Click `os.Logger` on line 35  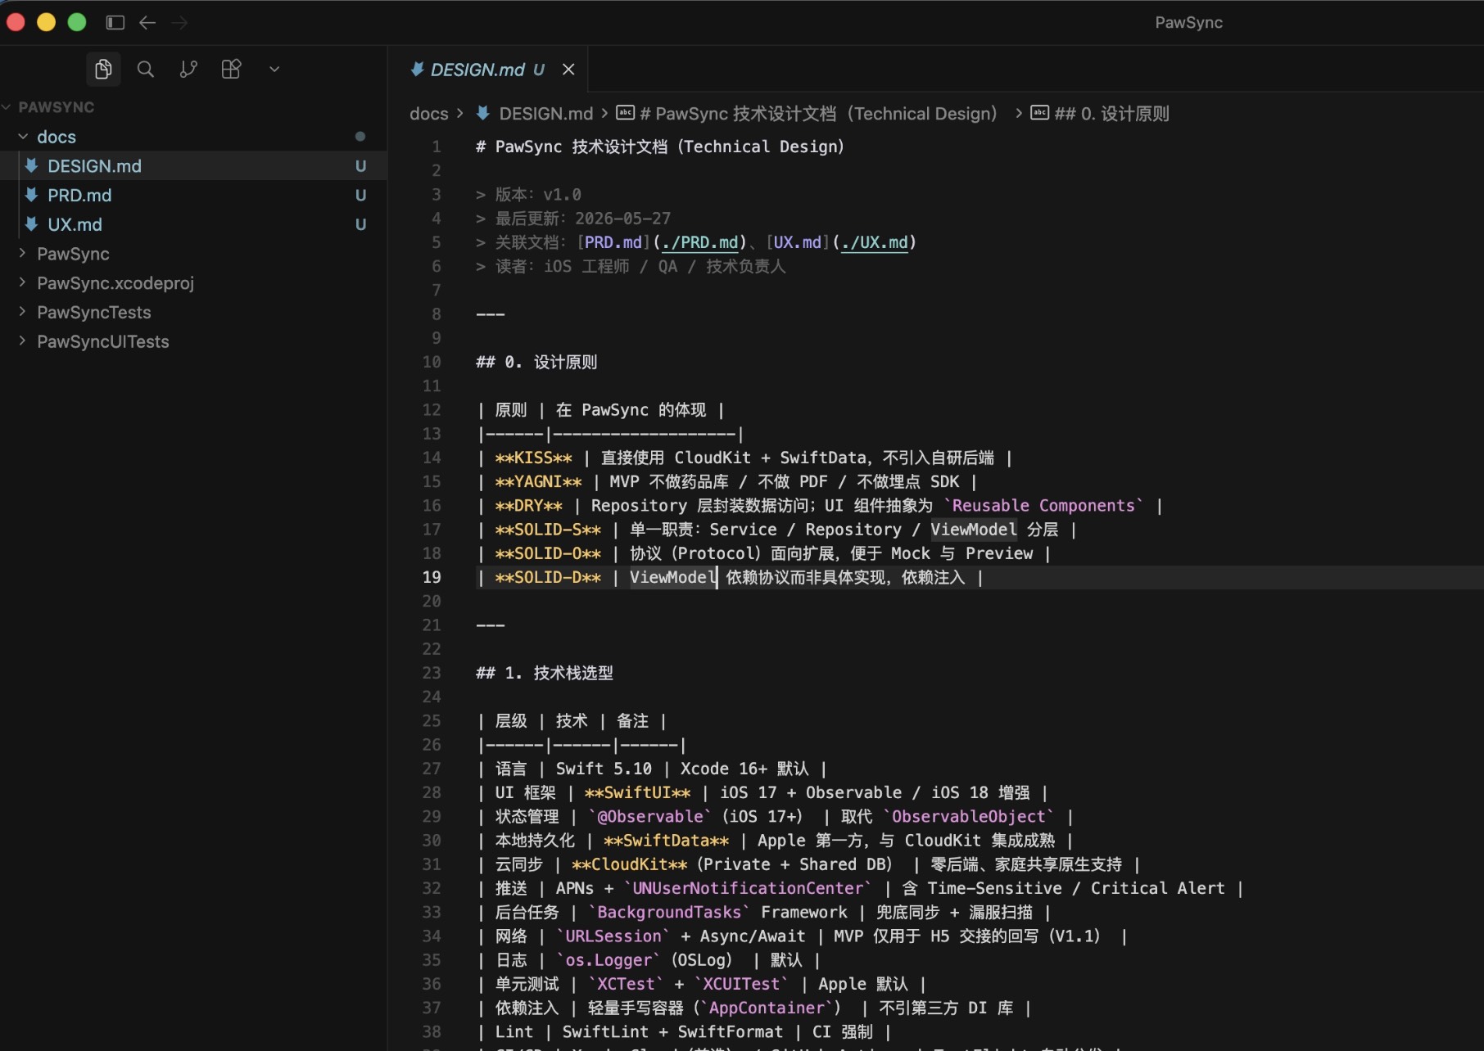click(608, 959)
